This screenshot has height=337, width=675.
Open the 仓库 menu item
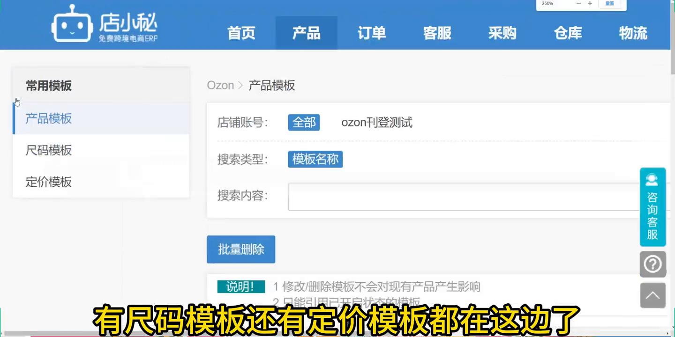[567, 33]
